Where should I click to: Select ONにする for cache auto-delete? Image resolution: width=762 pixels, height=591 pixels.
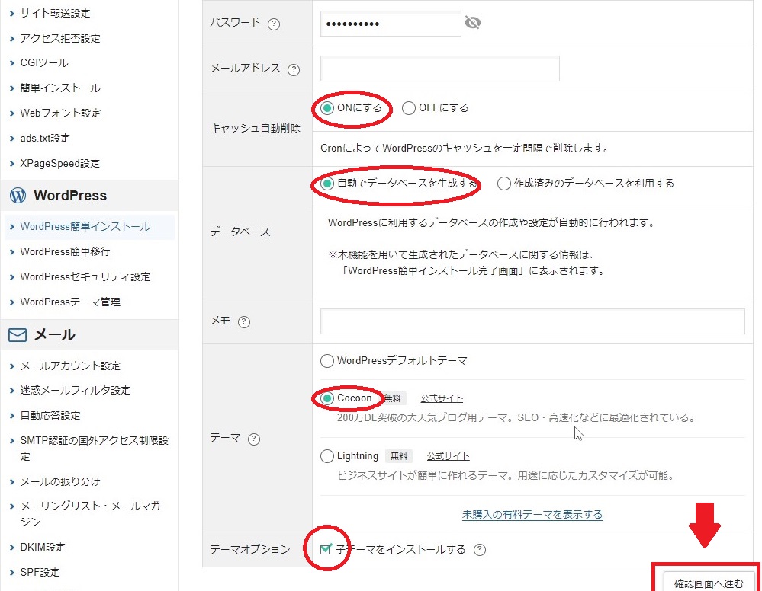(327, 107)
